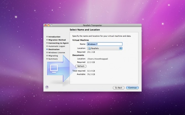Select the Windows License step
The width and height of the screenshot is (185, 115).
[57, 53]
